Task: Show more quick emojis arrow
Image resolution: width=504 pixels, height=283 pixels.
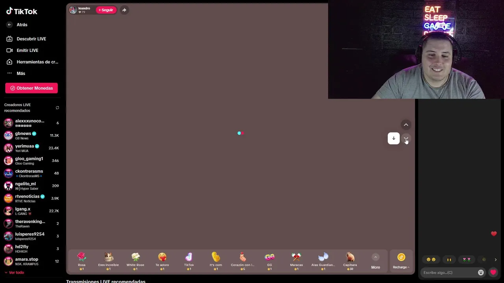Action: 495,259
